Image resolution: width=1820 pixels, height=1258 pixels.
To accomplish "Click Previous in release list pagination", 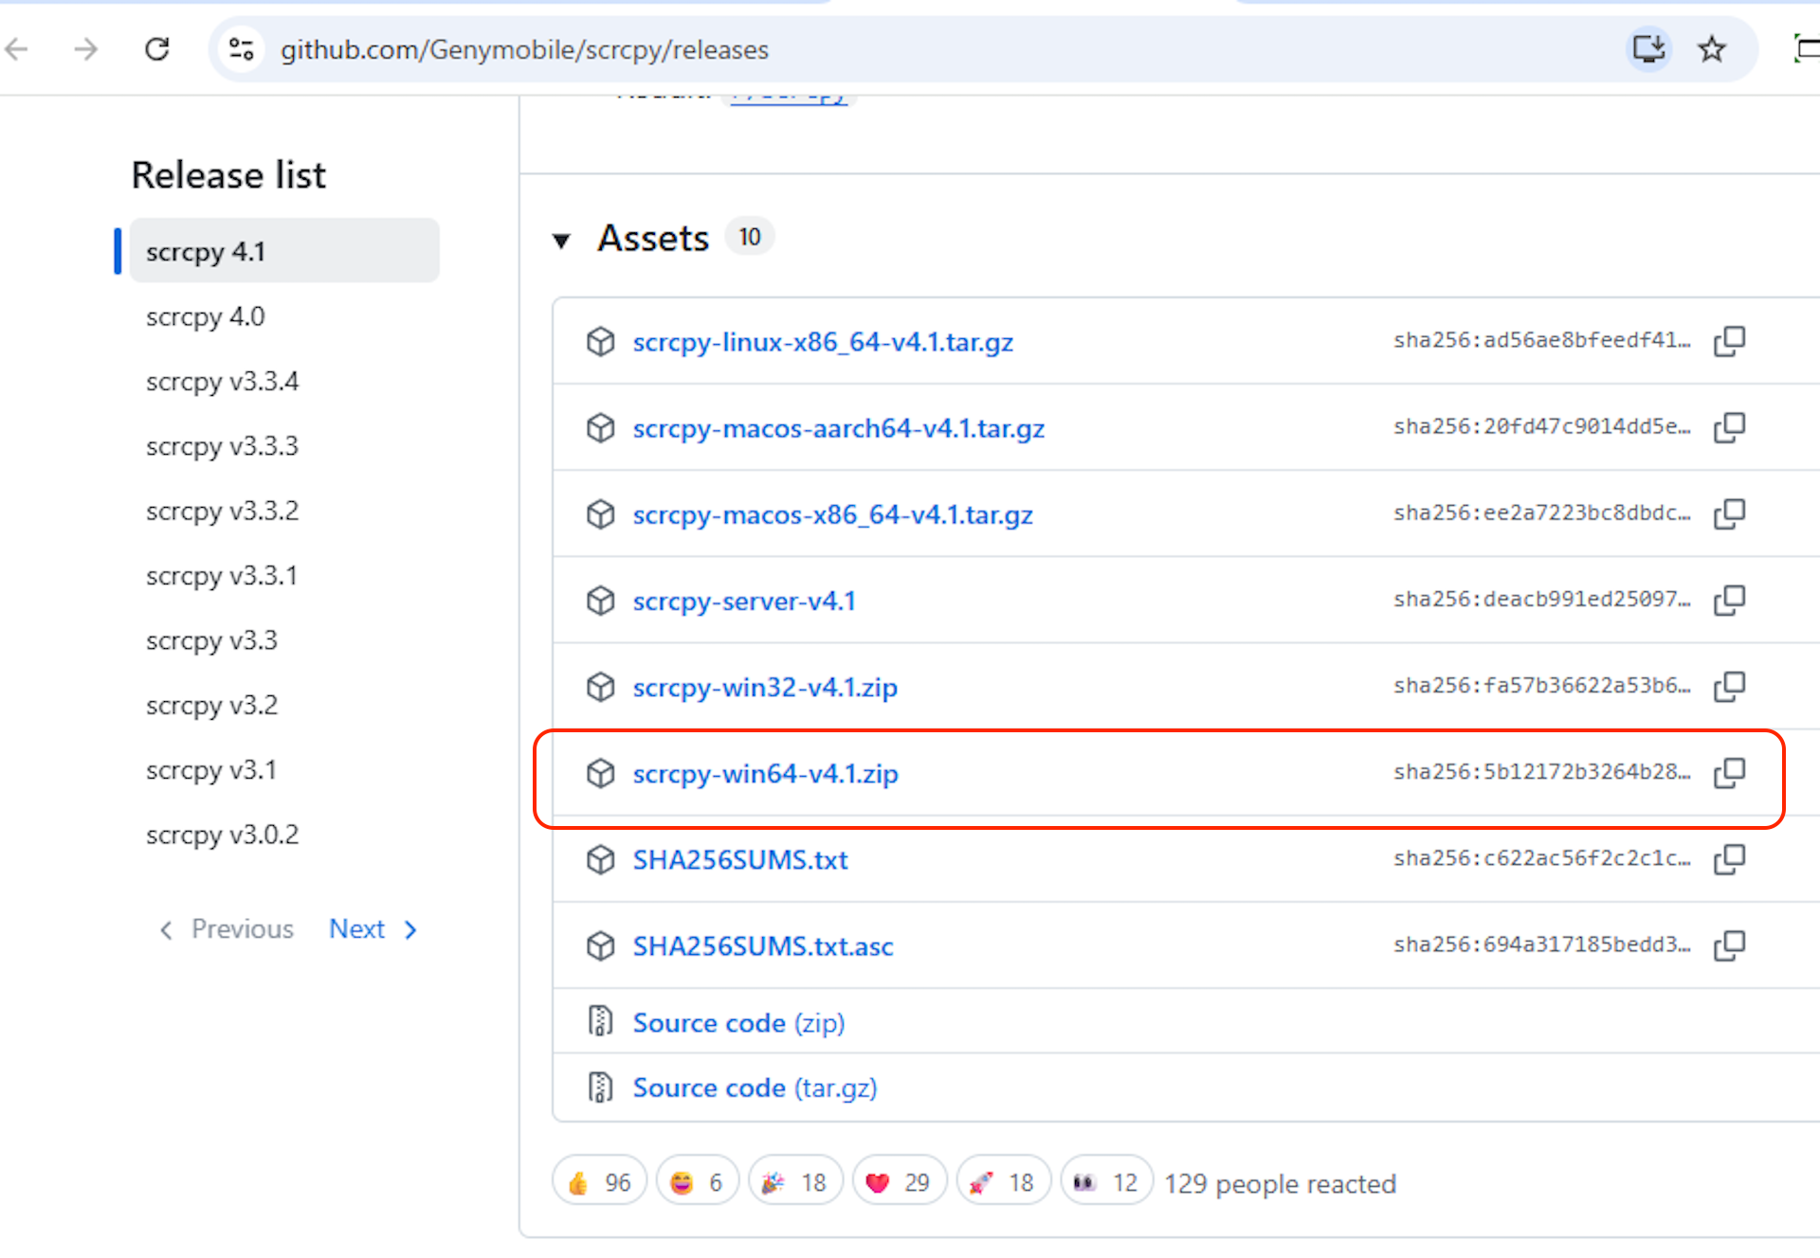I will (227, 929).
